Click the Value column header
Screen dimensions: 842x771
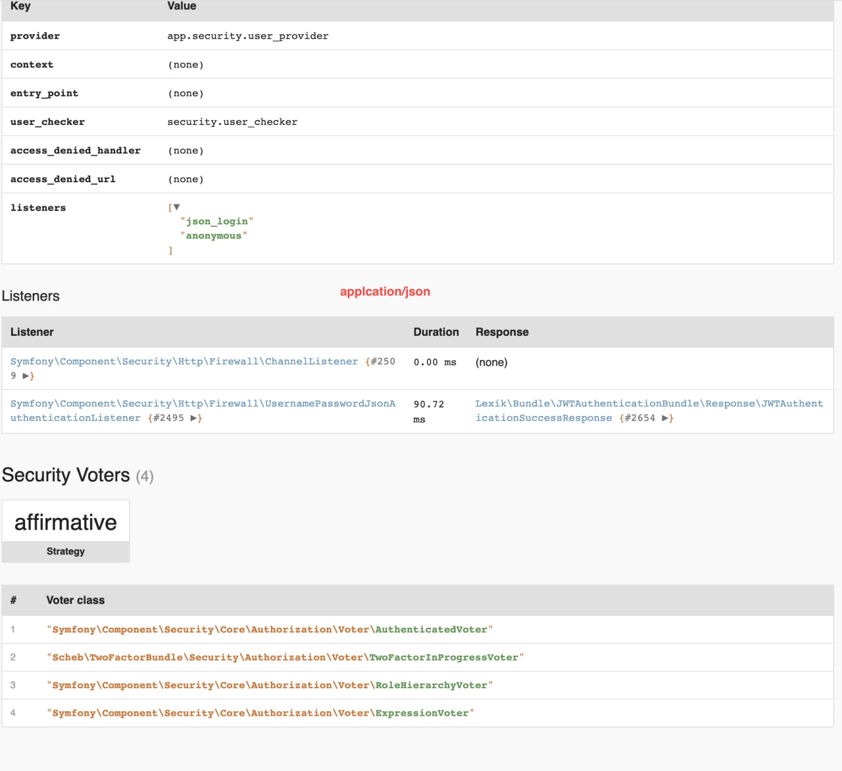pyautogui.click(x=182, y=6)
